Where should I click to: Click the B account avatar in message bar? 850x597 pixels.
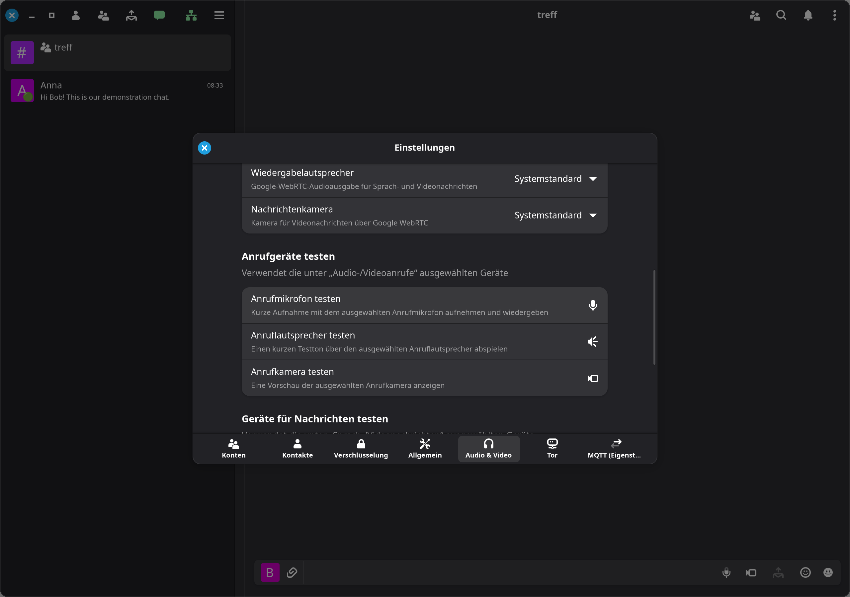270,572
